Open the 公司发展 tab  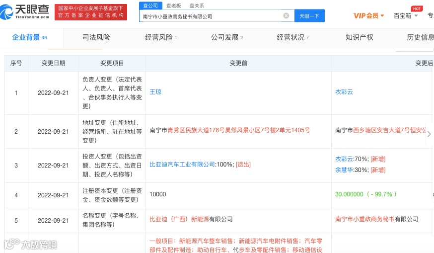click(x=227, y=37)
